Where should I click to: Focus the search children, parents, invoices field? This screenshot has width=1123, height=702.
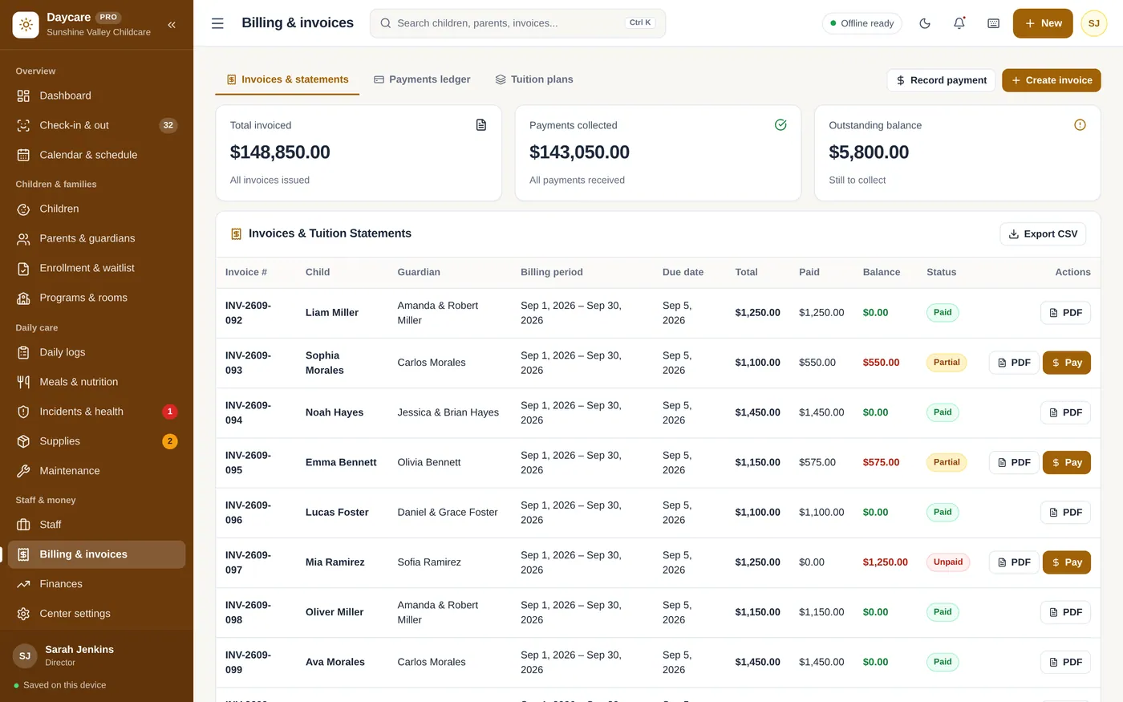tap(517, 23)
